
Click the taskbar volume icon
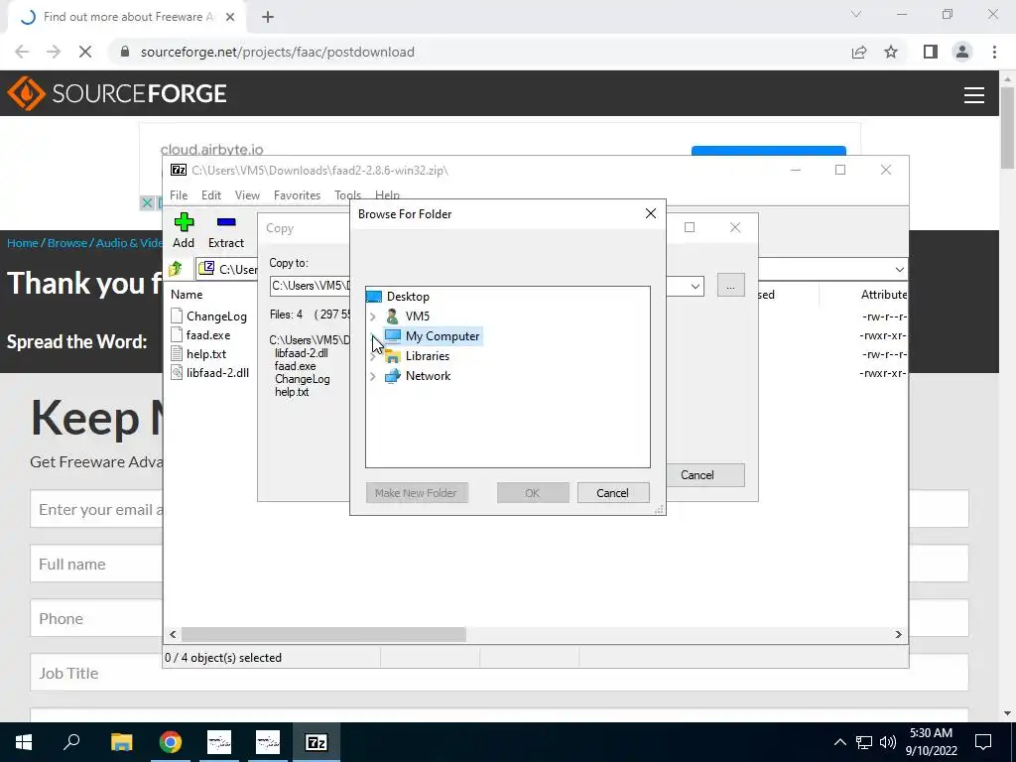pos(888,742)
